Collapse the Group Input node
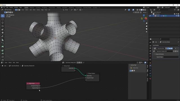The image size is (180, 101). [x=63, y=66]
